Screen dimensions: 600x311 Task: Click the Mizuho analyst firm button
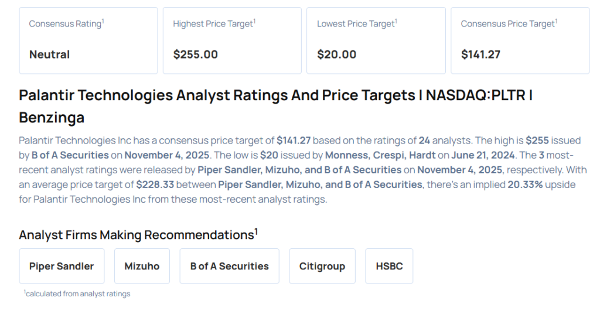point(142,266)
